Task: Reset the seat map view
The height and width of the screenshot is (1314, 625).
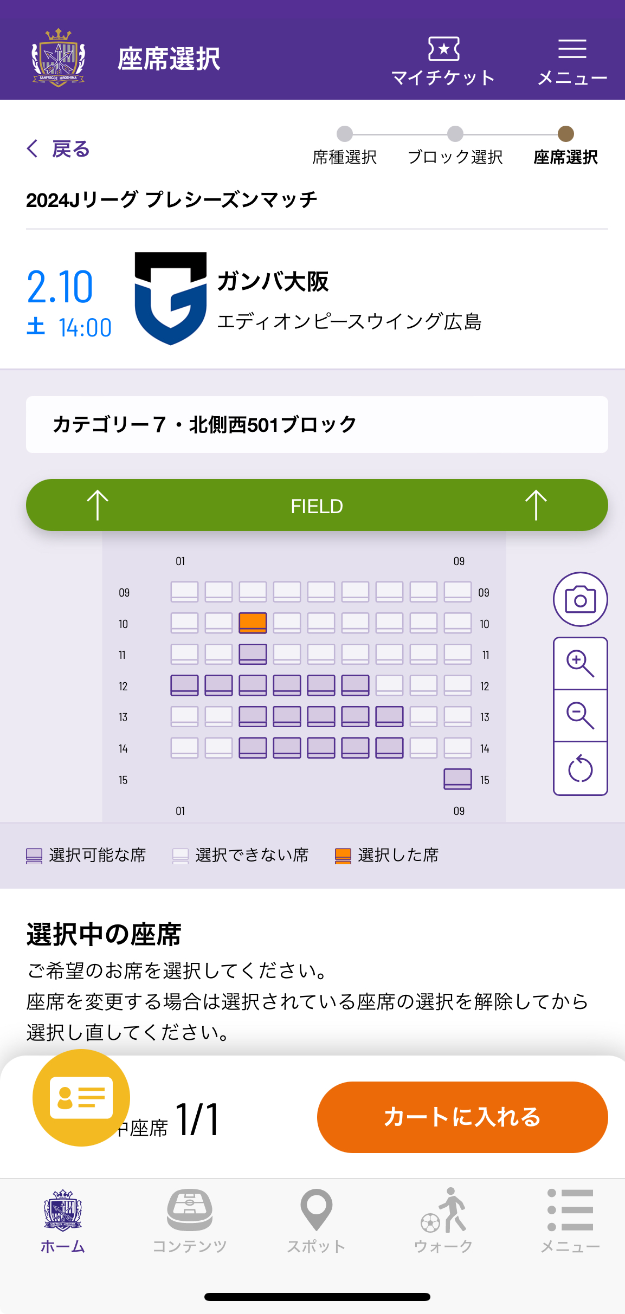Action: tap(580, 768)
